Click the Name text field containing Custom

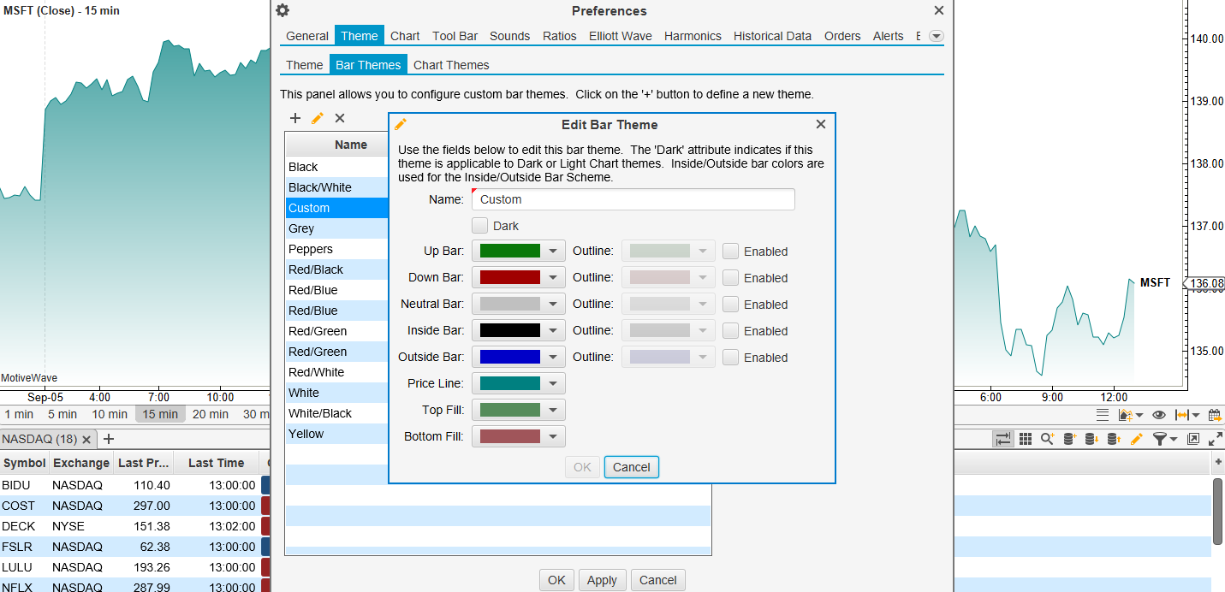coord(633,199)
